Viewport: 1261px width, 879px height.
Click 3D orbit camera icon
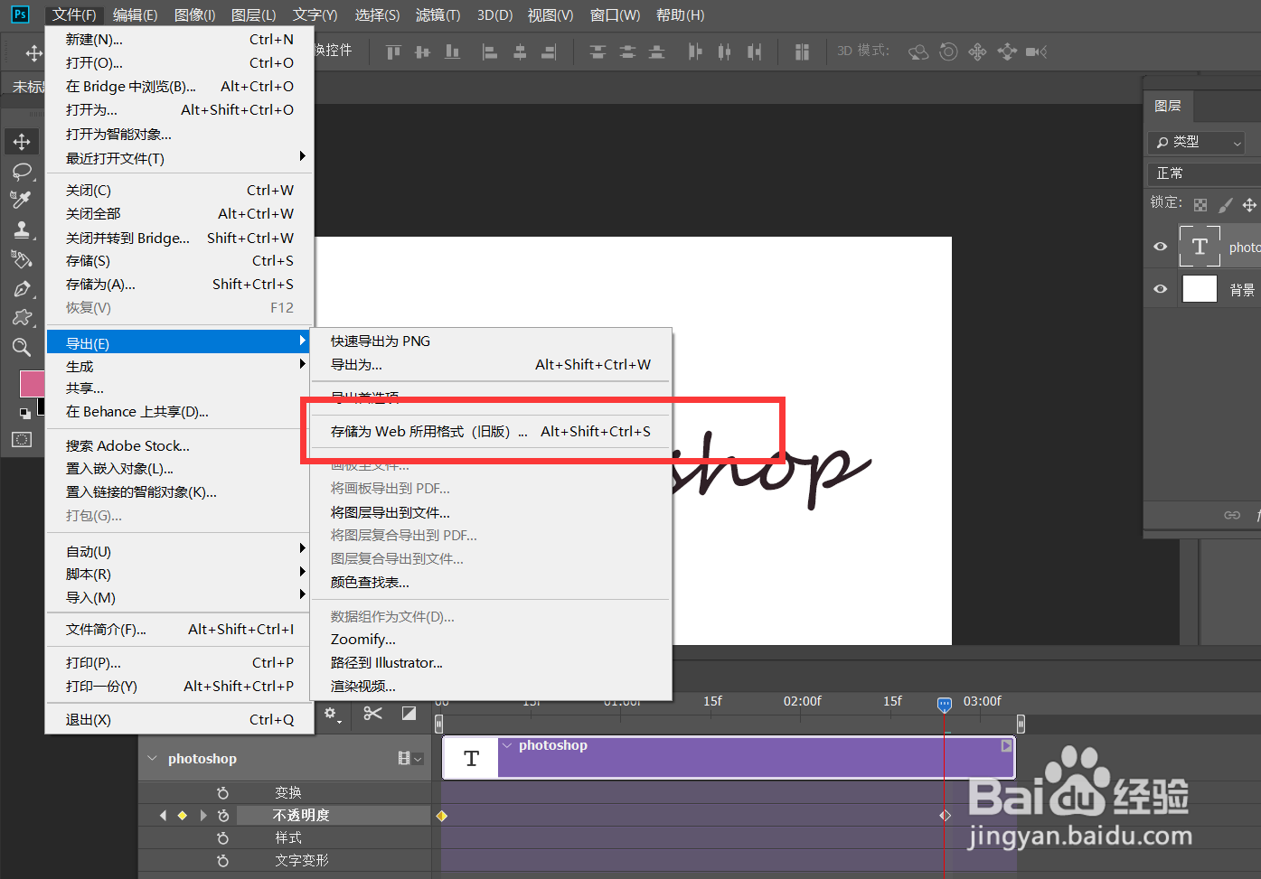[x=918, y=51]
